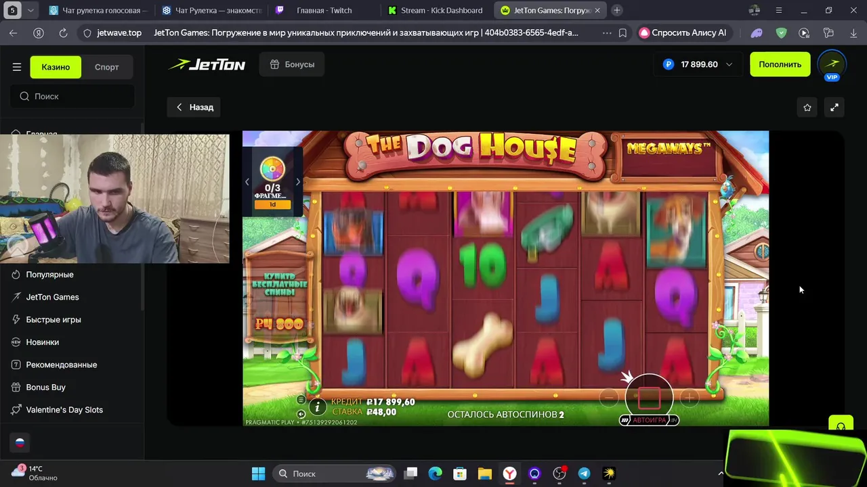Image resolution: width=867 pixels, height=487 pixels.
Task: Open the weather widget 14°C
Action: click(35, 473)
